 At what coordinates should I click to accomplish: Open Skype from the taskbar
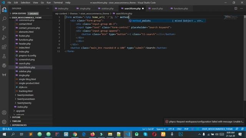(x=145, y=134)
